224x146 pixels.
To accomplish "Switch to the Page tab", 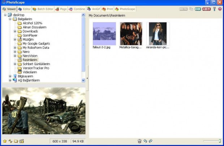I will point(61,9).
